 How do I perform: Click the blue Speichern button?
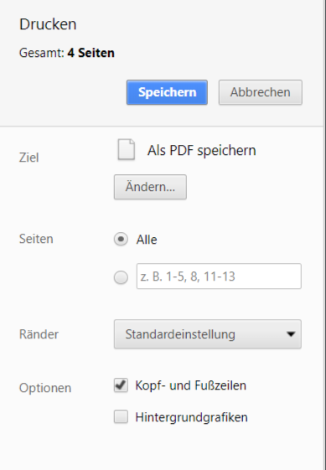point(167,92)
